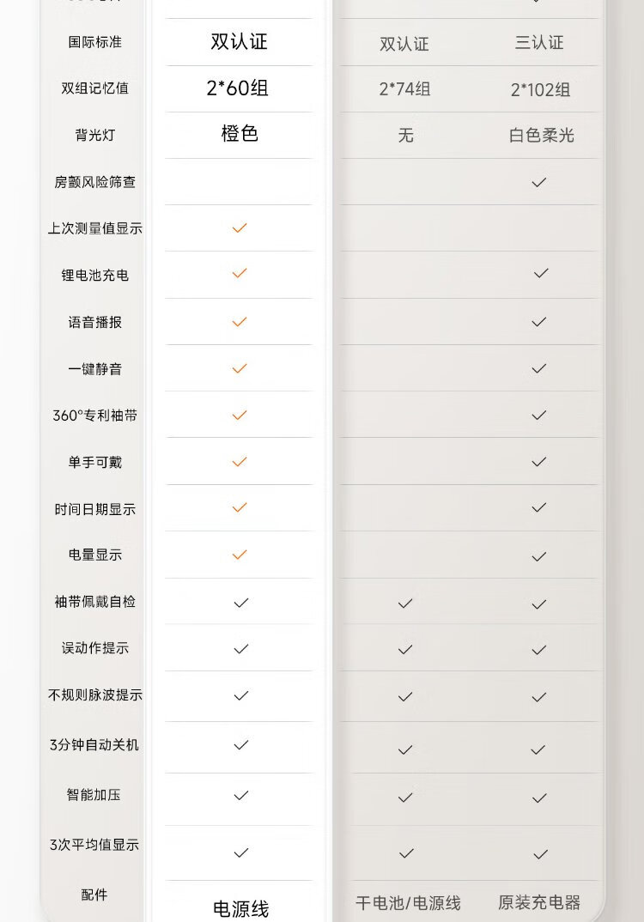The image size is (644, 922).
Task: Tap the orange checkmark next to 单手可戴
Action: [240, 462]
